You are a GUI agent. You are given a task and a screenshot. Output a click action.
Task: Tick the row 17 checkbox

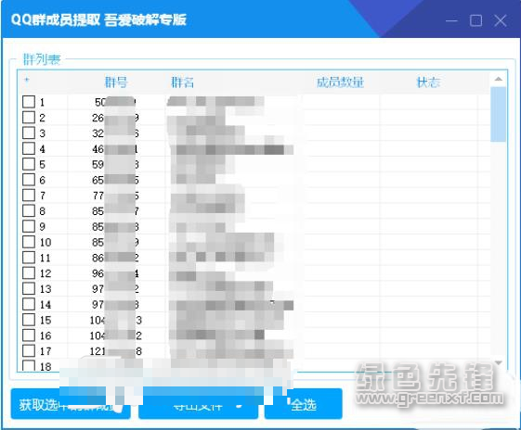click(x=29, y=350)
